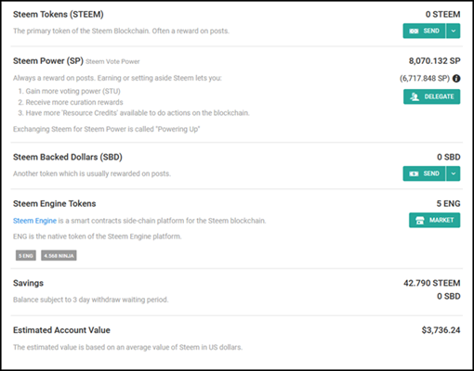Click the Steem Vote Power subtitle
The width and height of the screenshot is (474, 371).
[x=112, y=61]
